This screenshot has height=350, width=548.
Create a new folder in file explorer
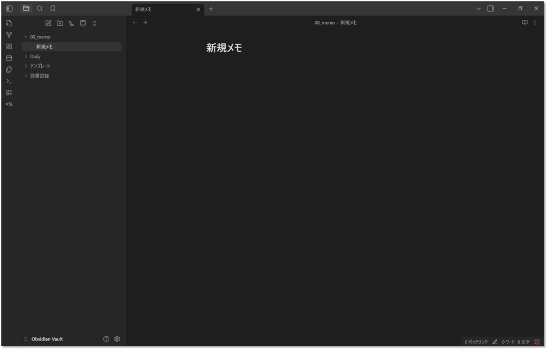point(59,23)
